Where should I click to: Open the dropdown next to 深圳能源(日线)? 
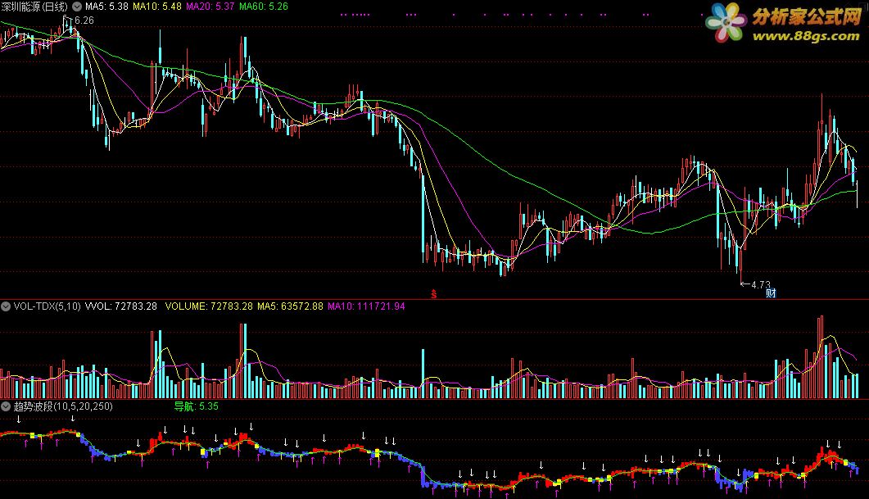pos(77,7)
